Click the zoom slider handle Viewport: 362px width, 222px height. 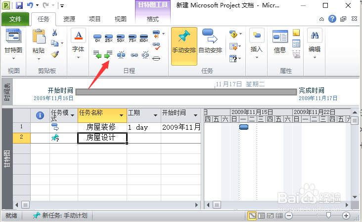(x=328, y=216)
